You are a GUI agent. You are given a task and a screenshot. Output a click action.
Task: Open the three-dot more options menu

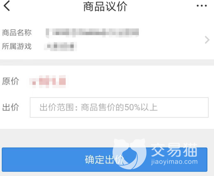[x=202, y=6]
